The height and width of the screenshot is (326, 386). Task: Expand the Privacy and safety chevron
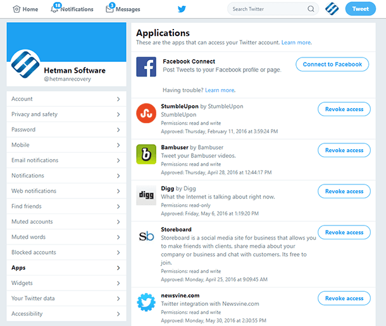(118, 114)
